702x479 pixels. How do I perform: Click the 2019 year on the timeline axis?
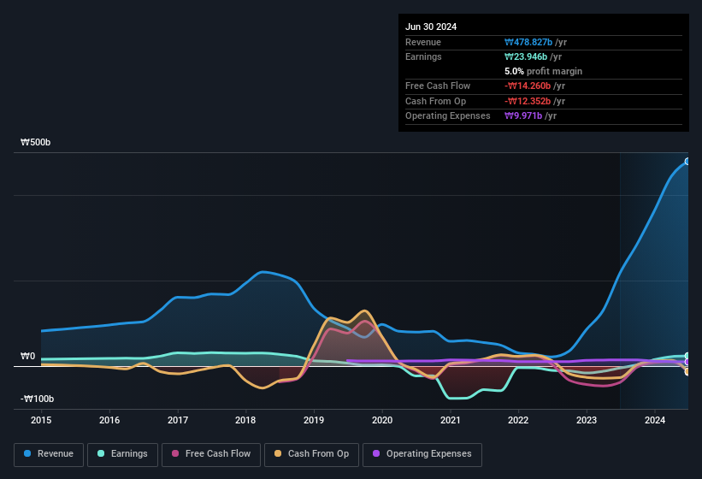click(314, 420)
